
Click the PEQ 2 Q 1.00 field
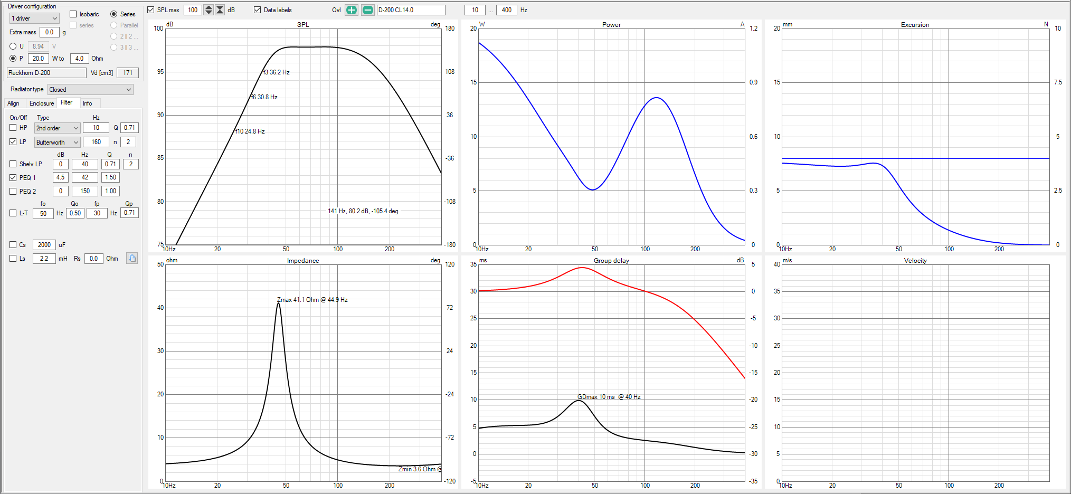pos(110,191)
